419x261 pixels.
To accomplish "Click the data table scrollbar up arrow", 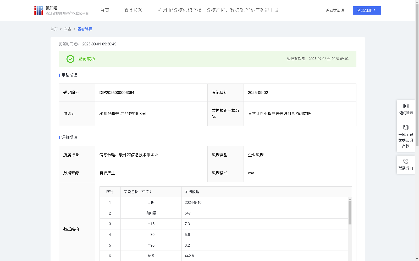I will (350, 199).
